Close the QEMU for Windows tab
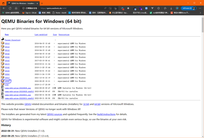This screenshot has height=138, width=204. (37, 4)
